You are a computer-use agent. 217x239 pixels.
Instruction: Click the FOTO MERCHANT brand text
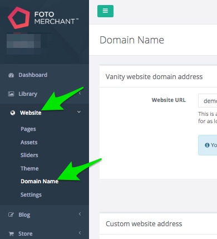(57, 18)
